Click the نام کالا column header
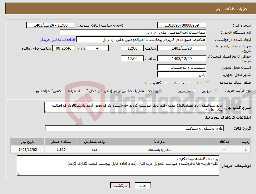The image size is (256, 194). tap(160, 142)
